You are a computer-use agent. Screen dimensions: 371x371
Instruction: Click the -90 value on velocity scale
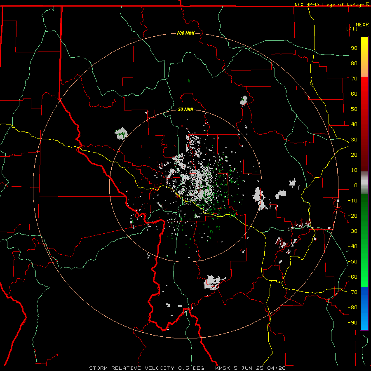(x=352, y=323)
